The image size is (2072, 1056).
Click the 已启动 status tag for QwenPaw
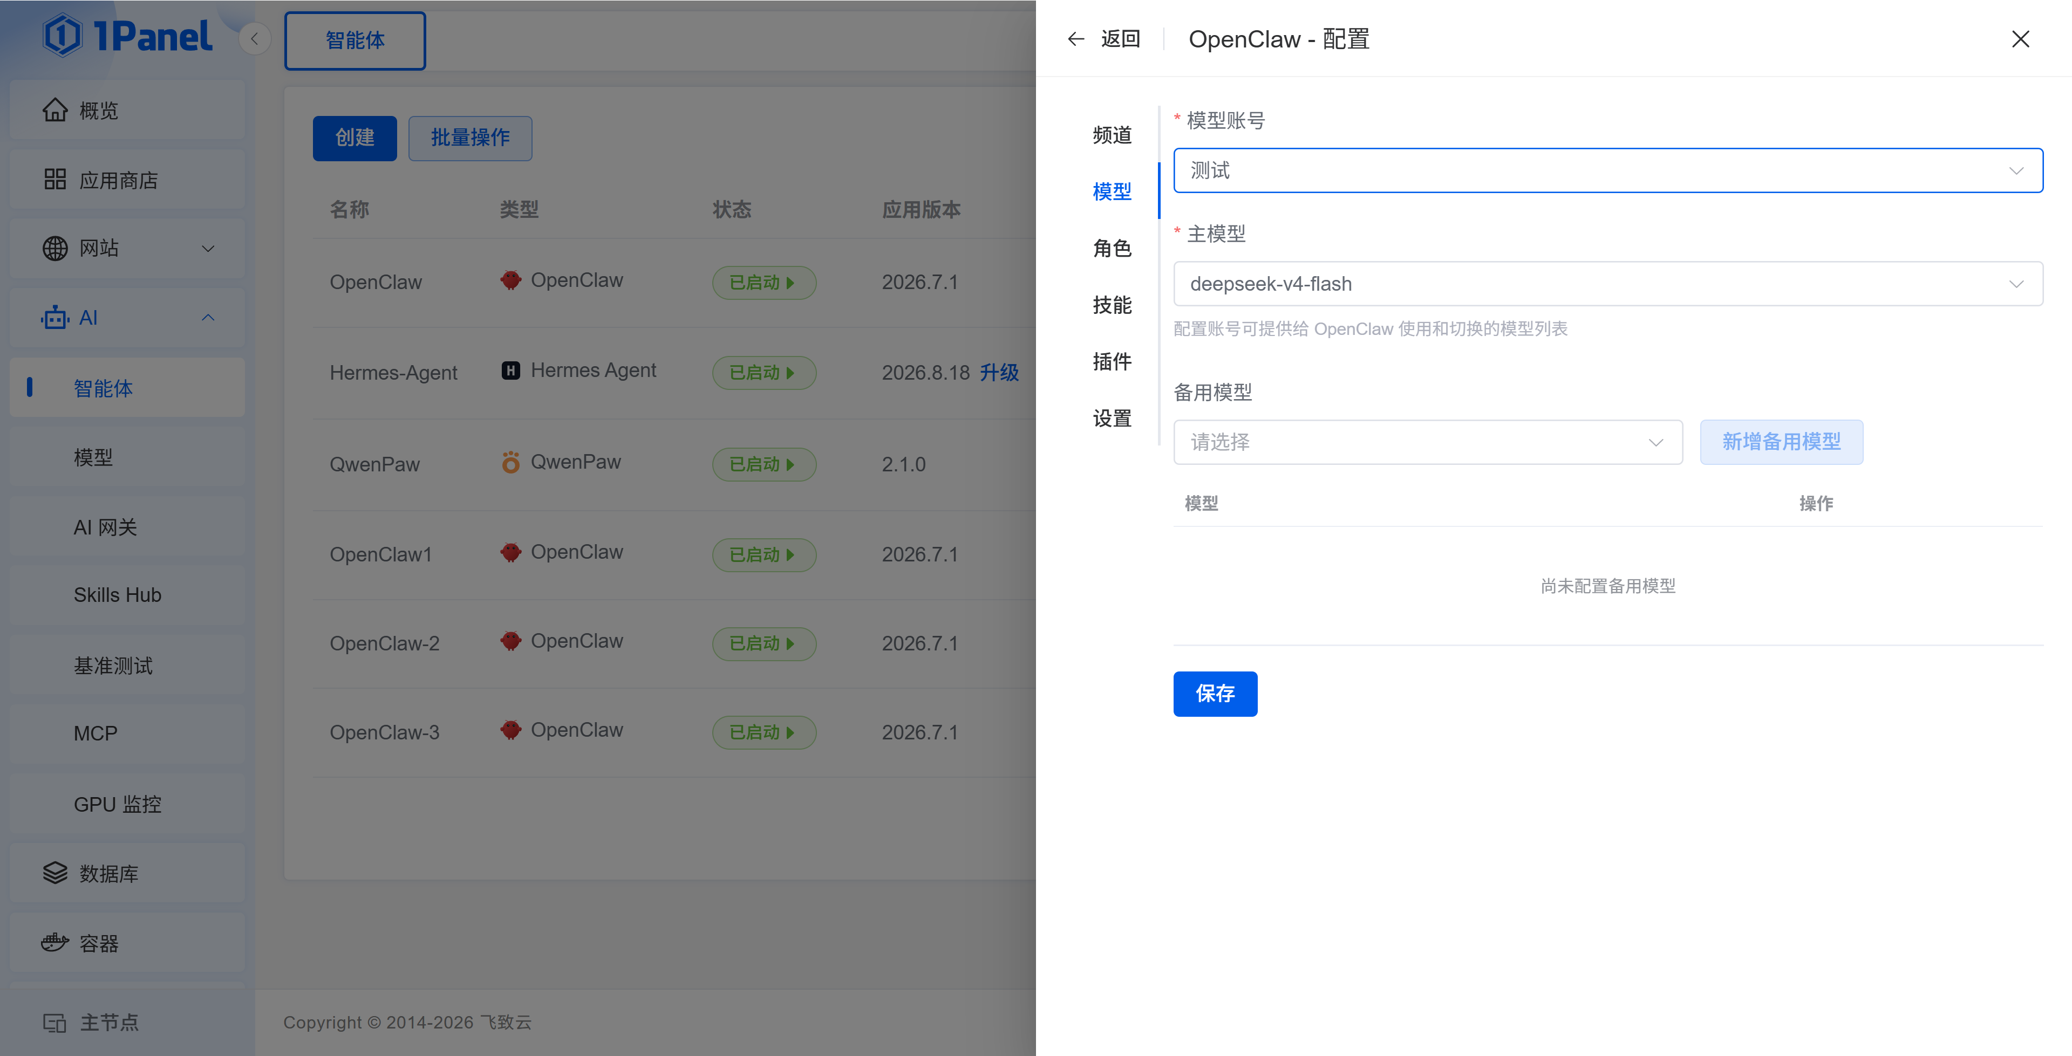tap(764, 465)
